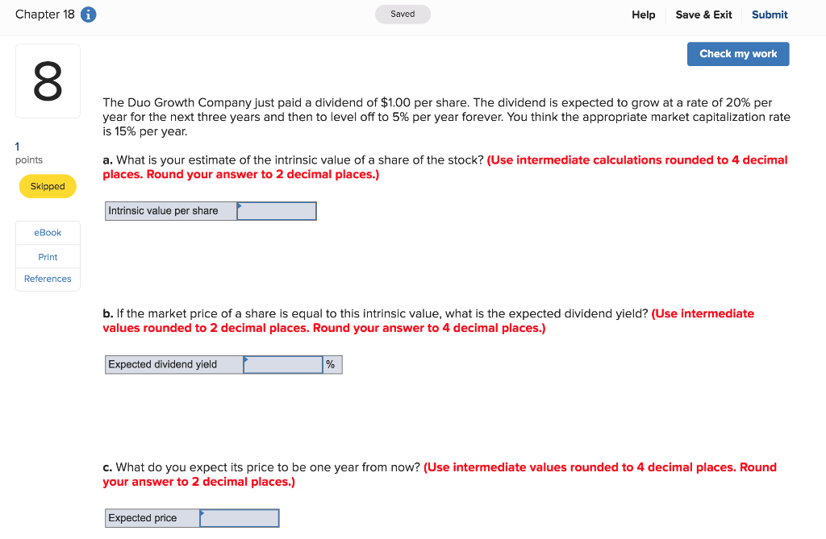Open the Help menu
The width and height of the screenshot is (826, 539).
[x=643, y=15]
